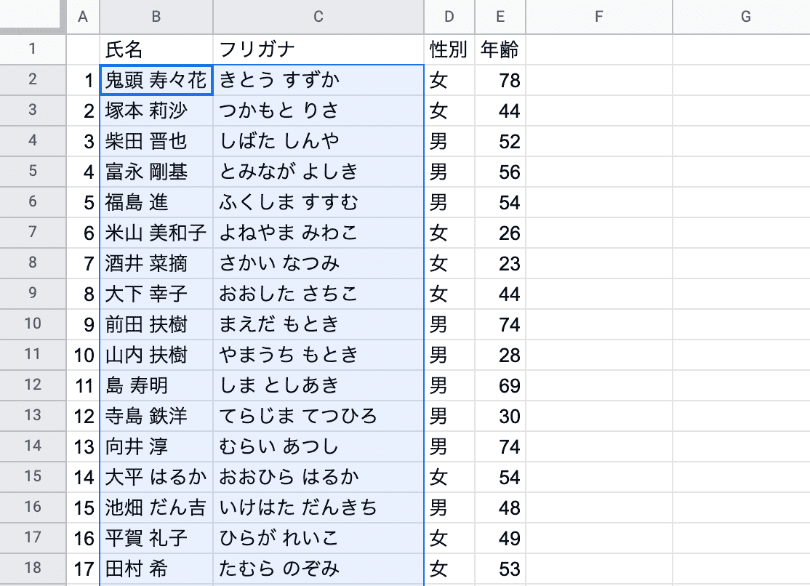Click the name cell 米山 美和子
This screenshot has width=810, height=586.
coord(156,233)
